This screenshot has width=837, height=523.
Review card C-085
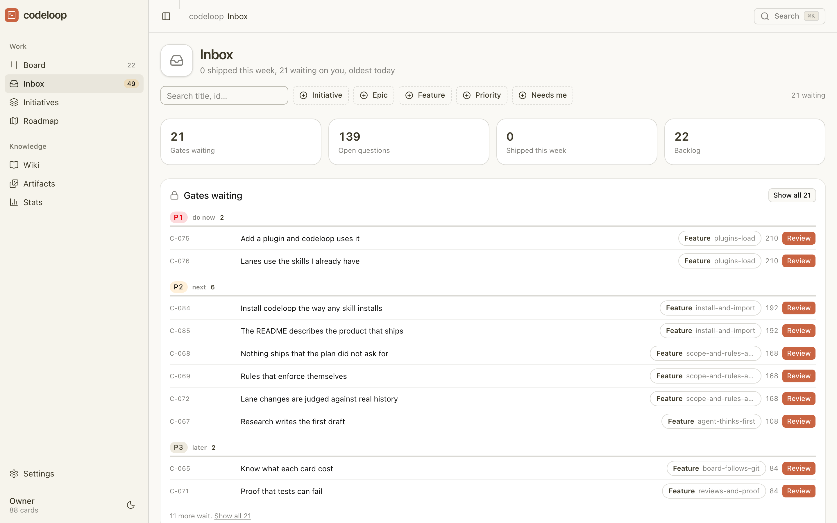799,331
